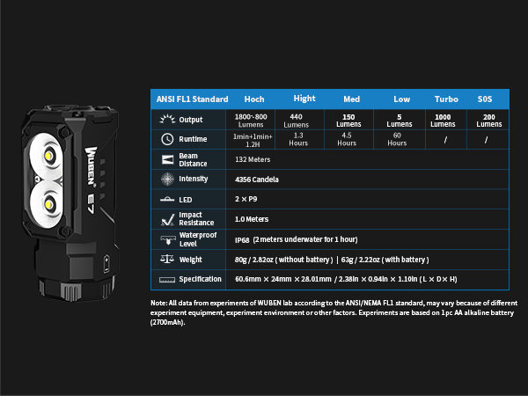528x396 pixels.
Task: Click the 'IP68' waterproof value
Action: coord(242,240)
